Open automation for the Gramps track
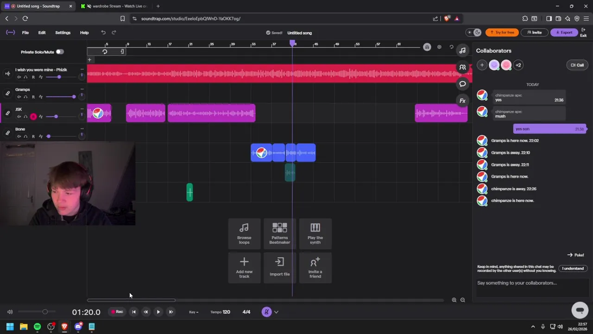This screenshot has width=593, height=334. pyautogui.click(x=41, y=96)
